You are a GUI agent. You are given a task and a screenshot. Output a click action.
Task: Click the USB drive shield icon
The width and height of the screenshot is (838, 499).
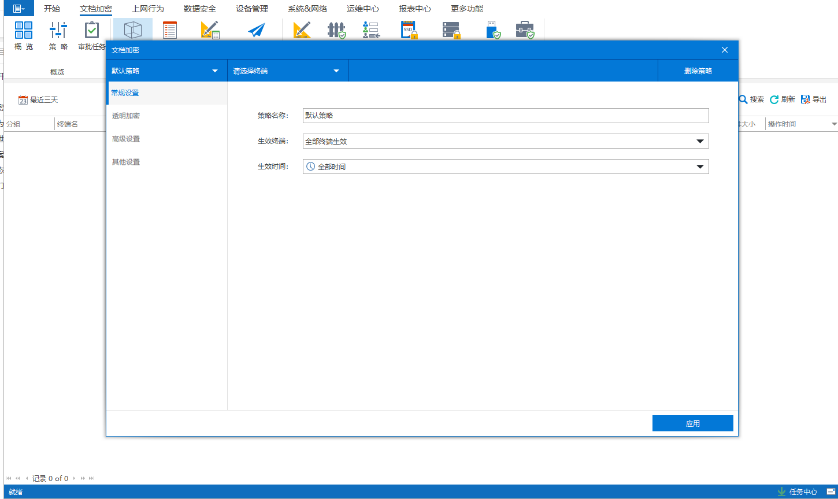pos(493,30)
